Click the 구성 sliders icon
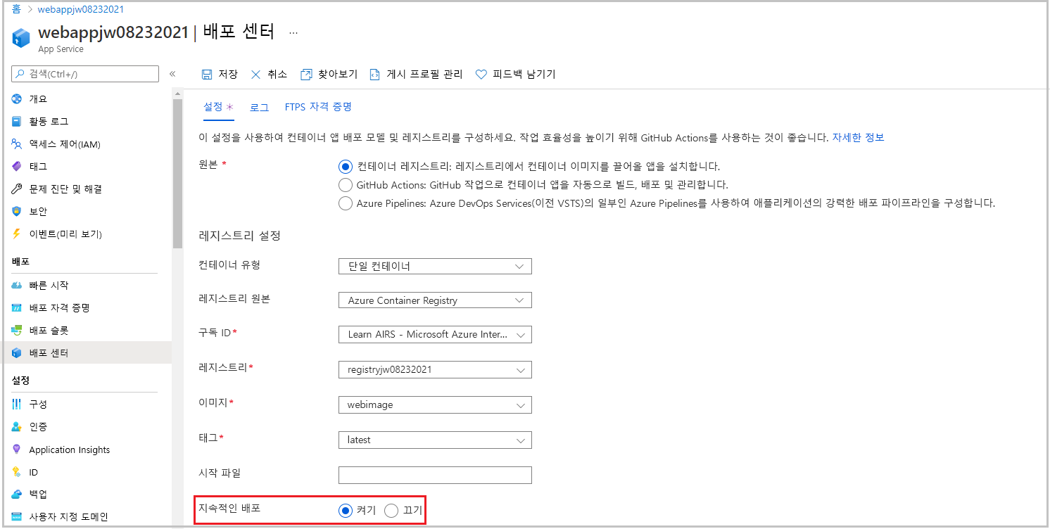 (18, 404)
